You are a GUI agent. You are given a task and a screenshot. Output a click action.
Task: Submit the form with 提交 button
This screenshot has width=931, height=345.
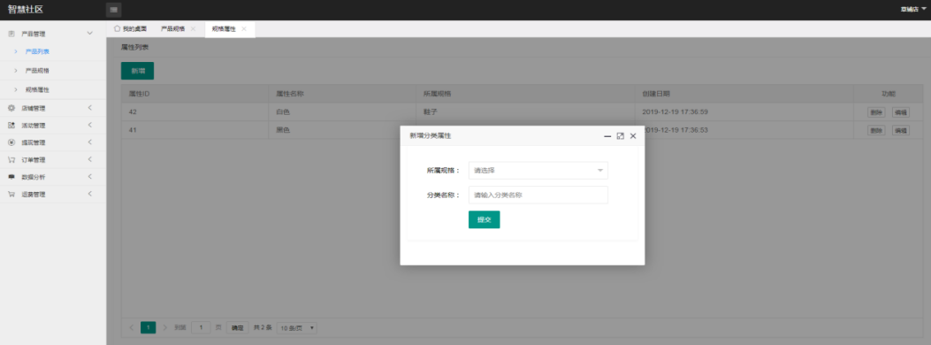[x=484, y=219]
